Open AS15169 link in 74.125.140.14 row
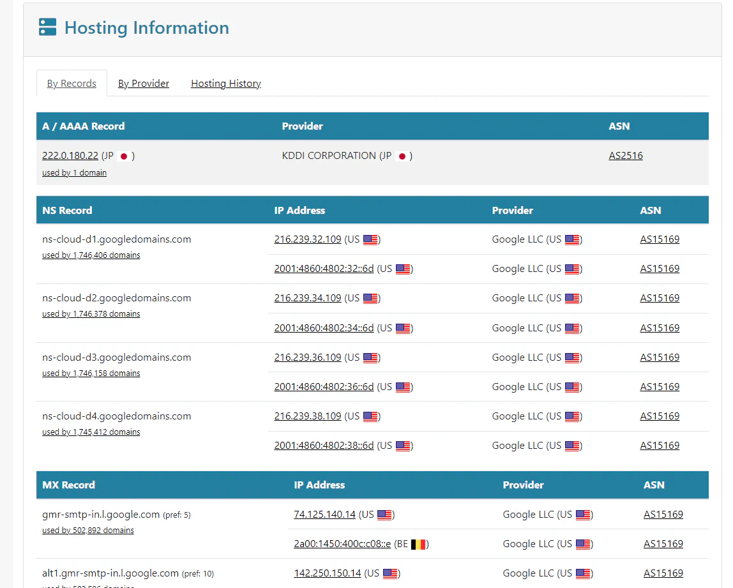This screenshot has width=733, height=588. tap(663, 515)
